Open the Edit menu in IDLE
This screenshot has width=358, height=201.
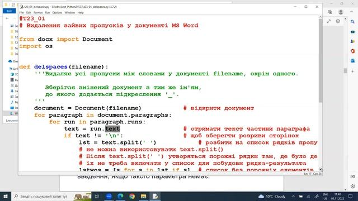(29, 12)
